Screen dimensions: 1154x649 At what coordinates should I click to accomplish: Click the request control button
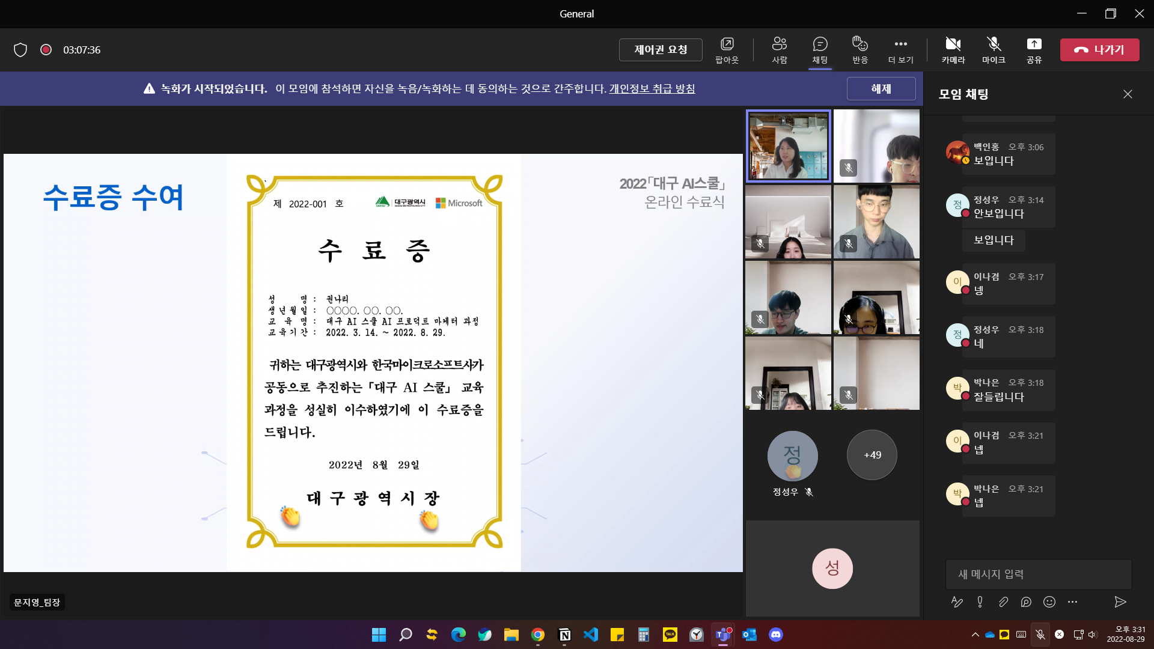click(x=661, y=49)
